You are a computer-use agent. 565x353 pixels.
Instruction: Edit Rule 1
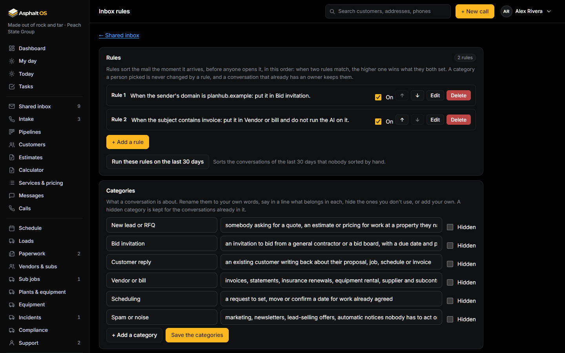[x=435, y=95]
